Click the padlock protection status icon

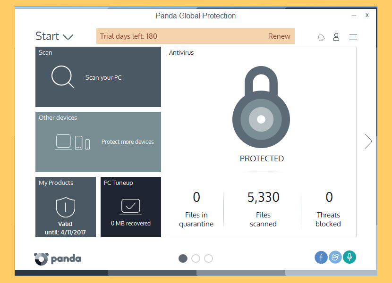(x=261, y=107)
